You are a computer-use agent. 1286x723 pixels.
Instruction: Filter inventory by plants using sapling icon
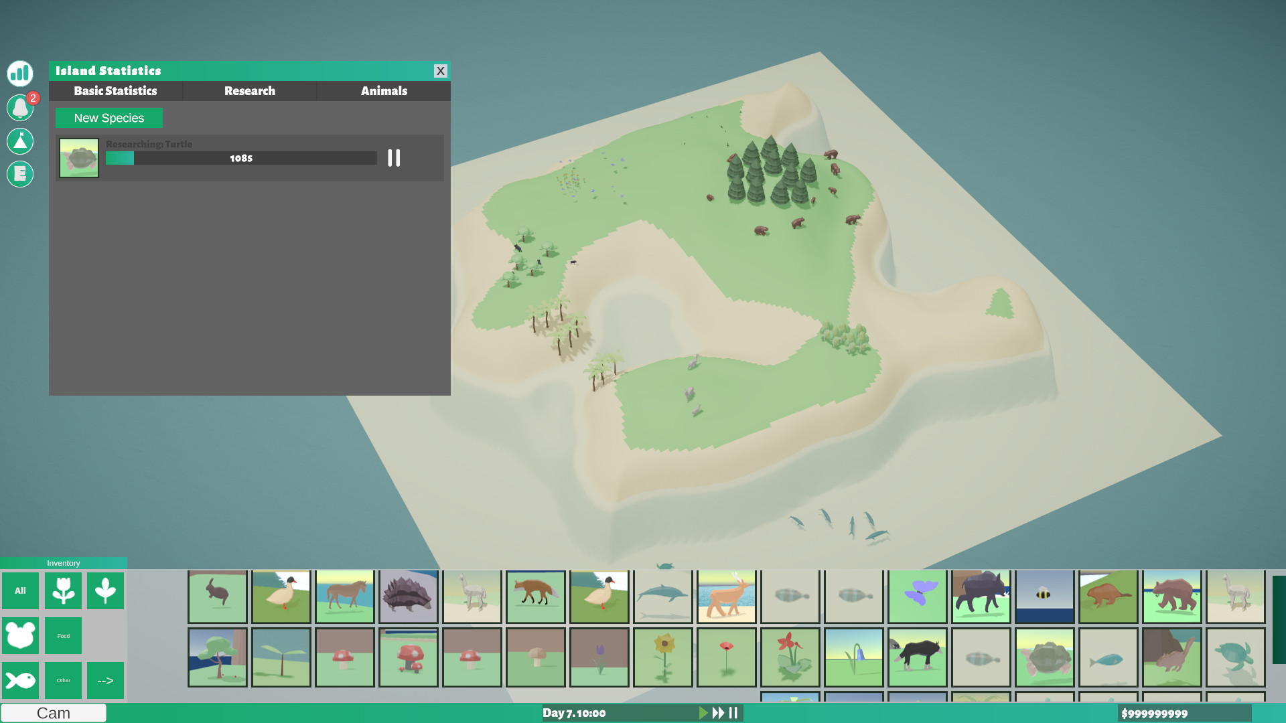[x=105, y=590]
